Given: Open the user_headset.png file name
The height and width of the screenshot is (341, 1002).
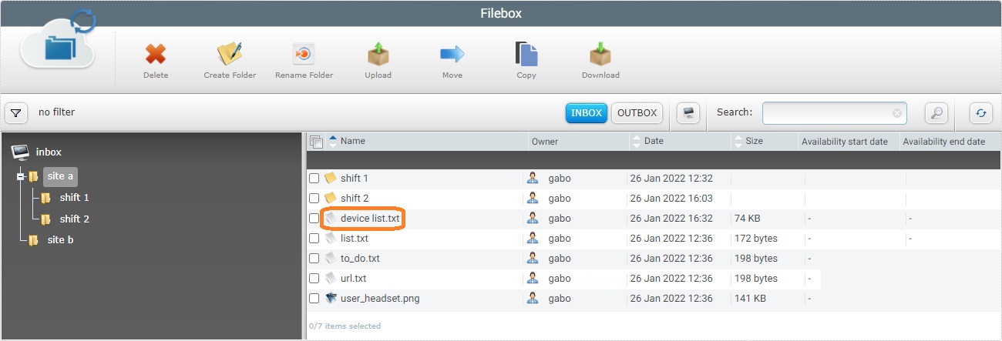Looking at the screenshot, I should coord(380,299).
